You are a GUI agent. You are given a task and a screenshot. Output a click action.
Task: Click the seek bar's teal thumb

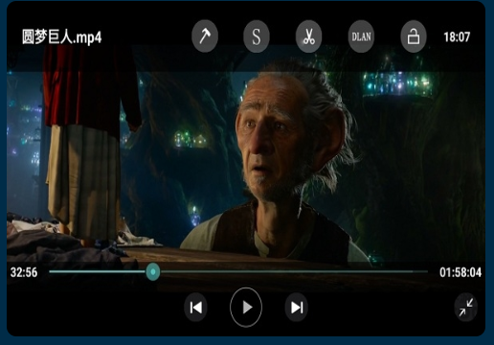tap(153, 272)
